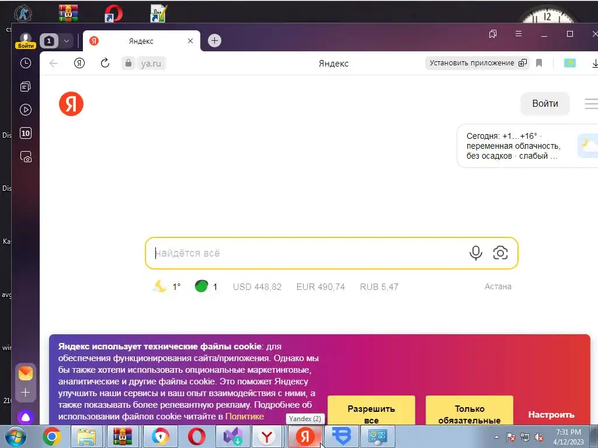Viewport: 598px width, 448px height.
Task: Open Google Chrome from taskbar
Action: coord(52,436)
